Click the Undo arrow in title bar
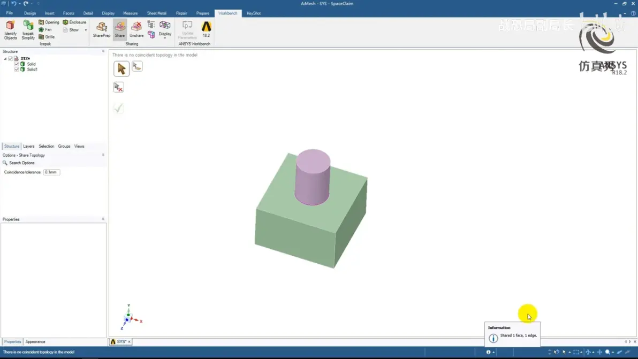 [14, 4]
